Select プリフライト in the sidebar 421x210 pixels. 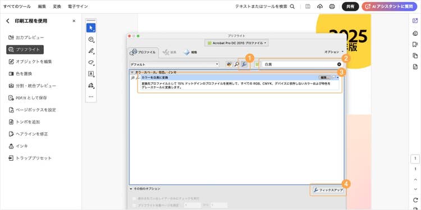(25, 49)
